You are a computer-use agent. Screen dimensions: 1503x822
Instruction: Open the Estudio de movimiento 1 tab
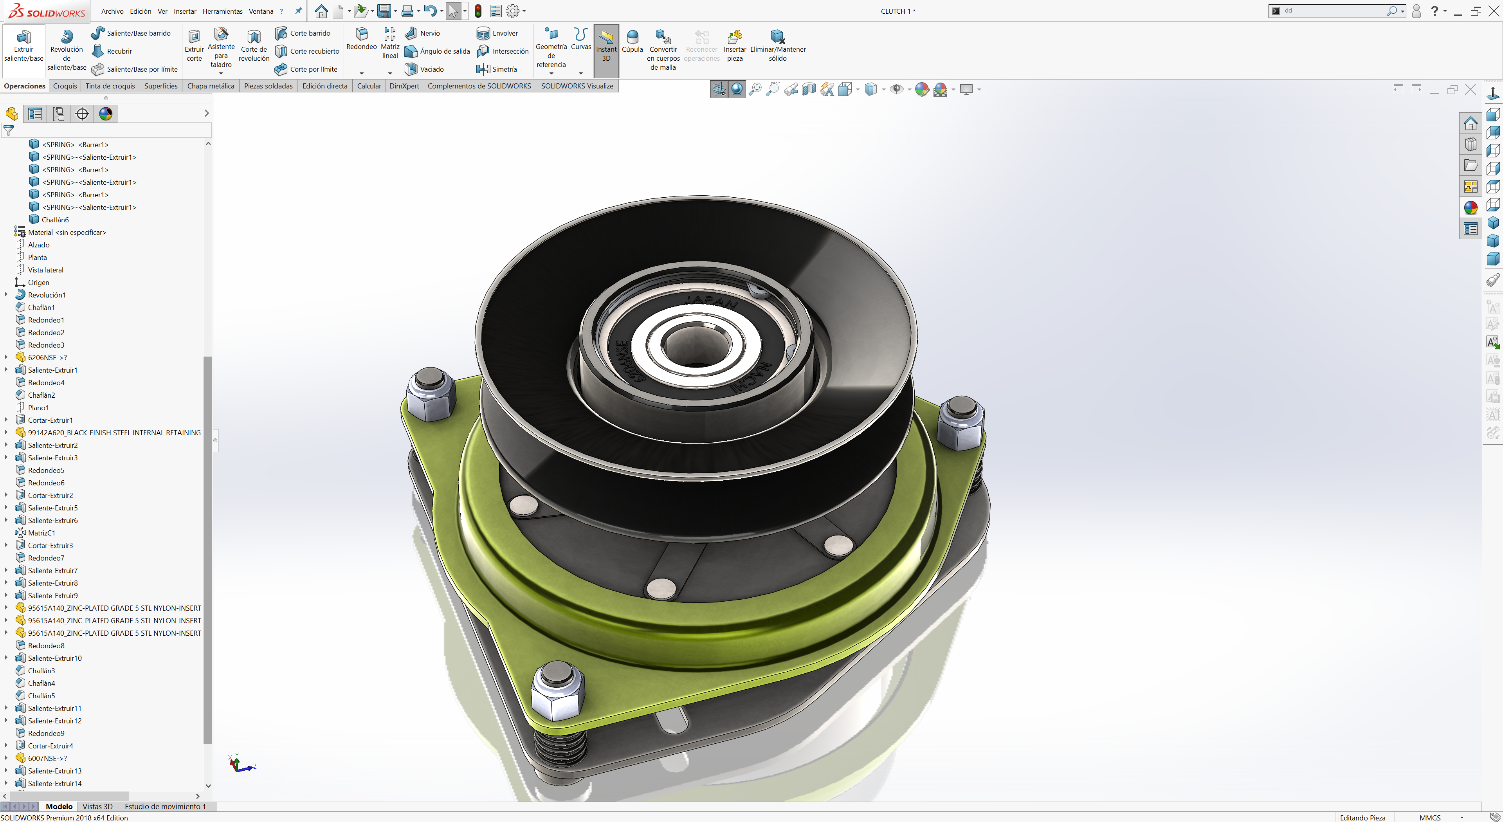pos(165,806)
